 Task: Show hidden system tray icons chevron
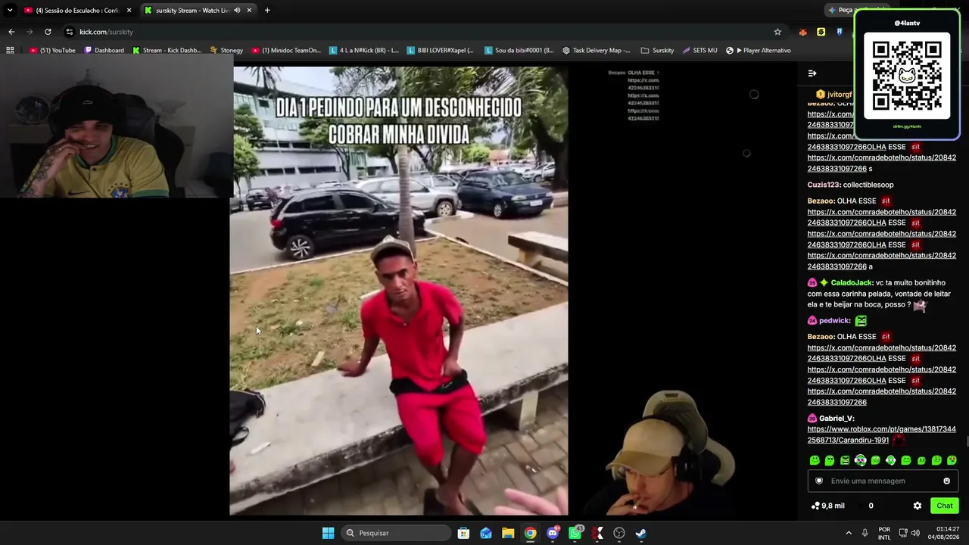(x=849, y=533)
